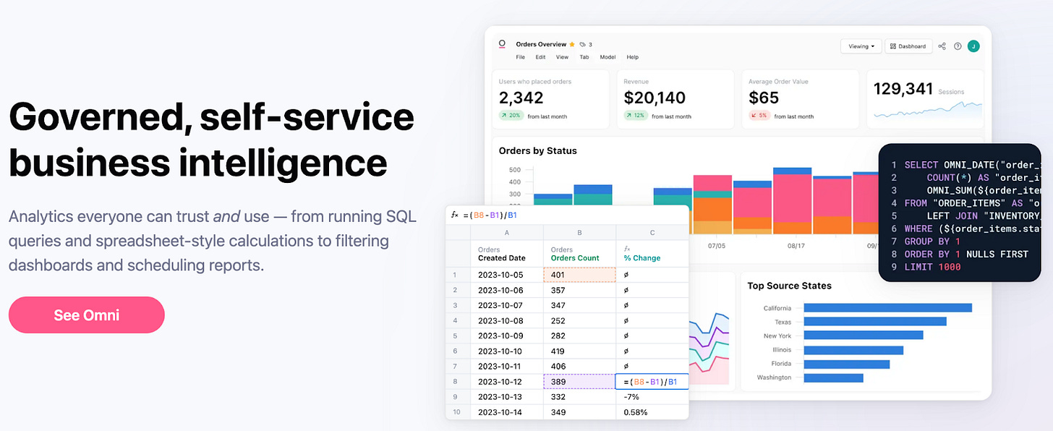Click the 129,341 Sessions sparkline card

pos(926,99)
